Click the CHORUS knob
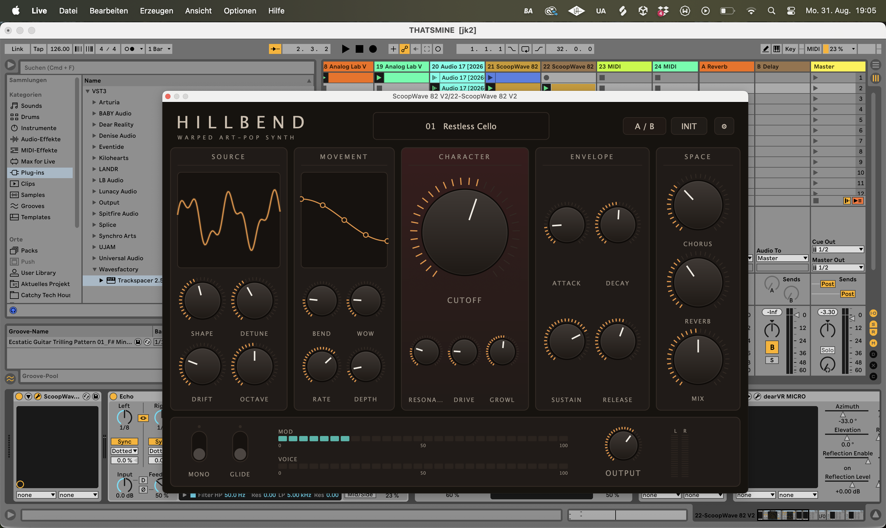Image resolution: width=886 pixels, height=528 pixels. [x=698, y=205]
